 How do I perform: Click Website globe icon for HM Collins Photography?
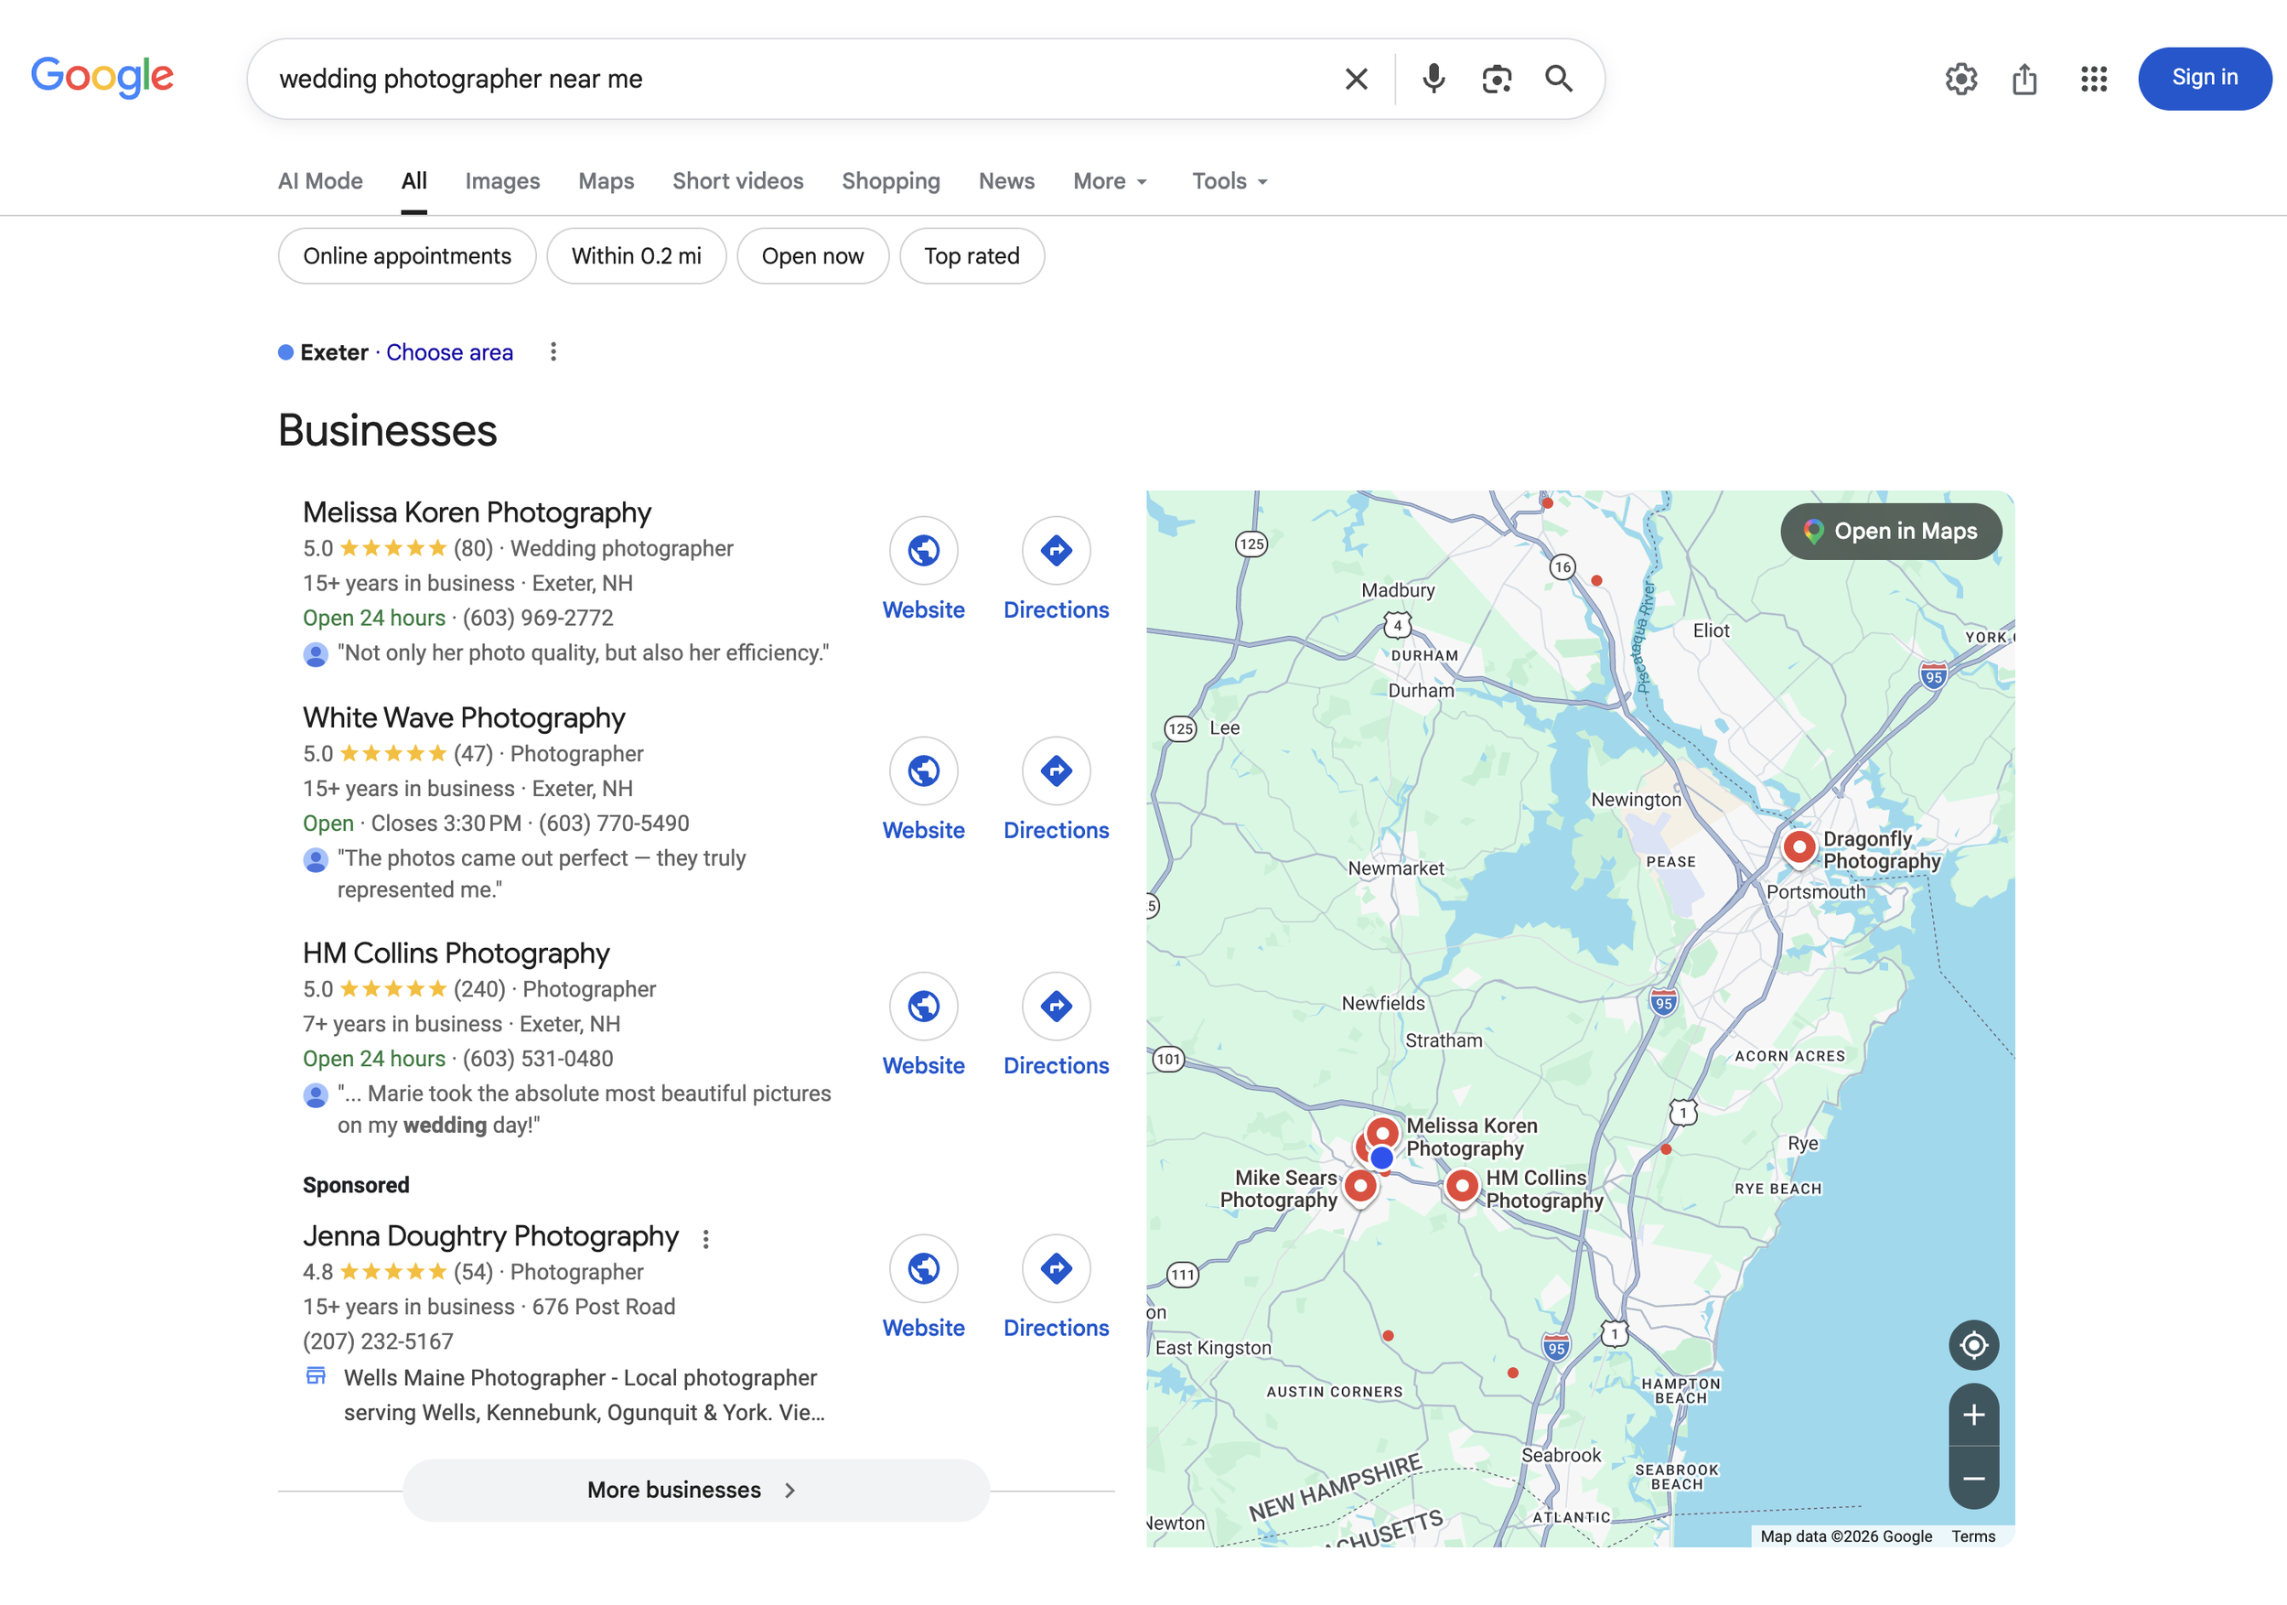pyautogui.click(x=923, y=1006)
